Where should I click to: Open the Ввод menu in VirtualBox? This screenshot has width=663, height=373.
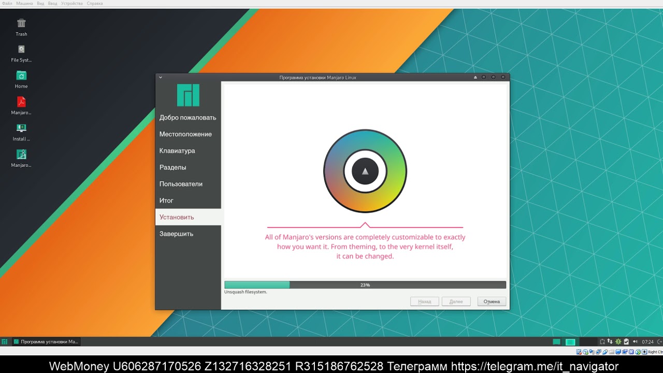pos(52,3)
